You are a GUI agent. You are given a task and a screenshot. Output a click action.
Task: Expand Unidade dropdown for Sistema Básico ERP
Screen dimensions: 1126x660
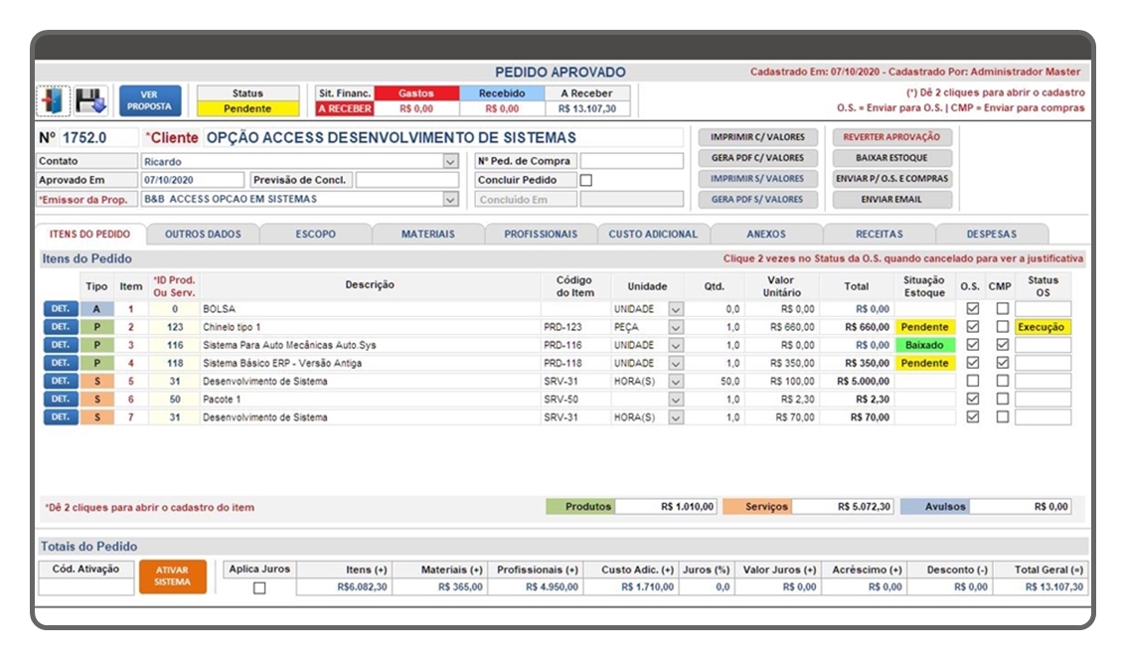676,363
